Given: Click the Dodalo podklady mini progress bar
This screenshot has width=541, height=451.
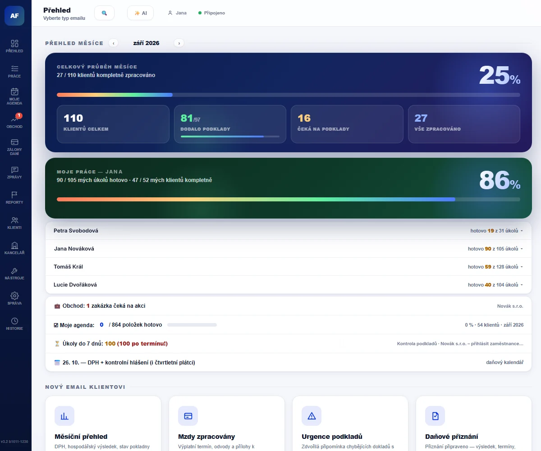Looking at the screenshot, I should tap(230, 137).
